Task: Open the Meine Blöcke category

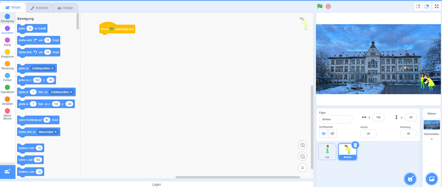Action: pos(7,114)
